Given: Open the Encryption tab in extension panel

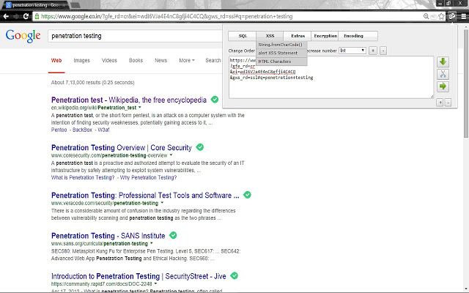Looking at the screenshot, I should (x=325, y=36).
